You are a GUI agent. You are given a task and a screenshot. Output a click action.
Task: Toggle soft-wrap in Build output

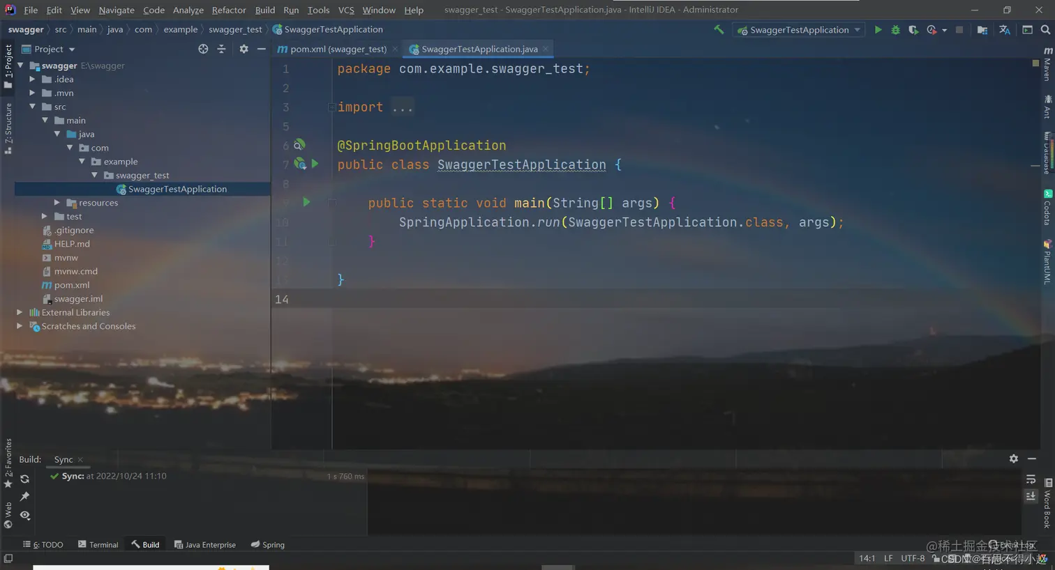1031,479
